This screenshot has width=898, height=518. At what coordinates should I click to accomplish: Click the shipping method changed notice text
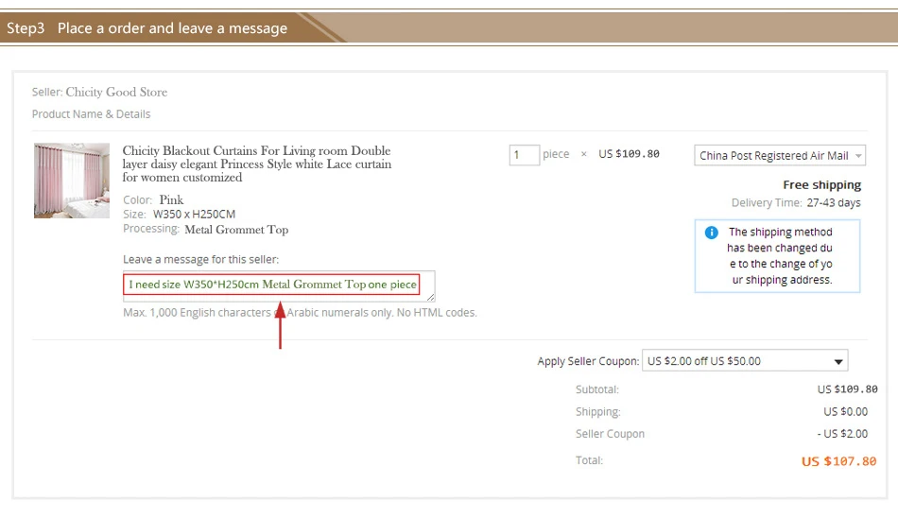(x=780, y=256)
